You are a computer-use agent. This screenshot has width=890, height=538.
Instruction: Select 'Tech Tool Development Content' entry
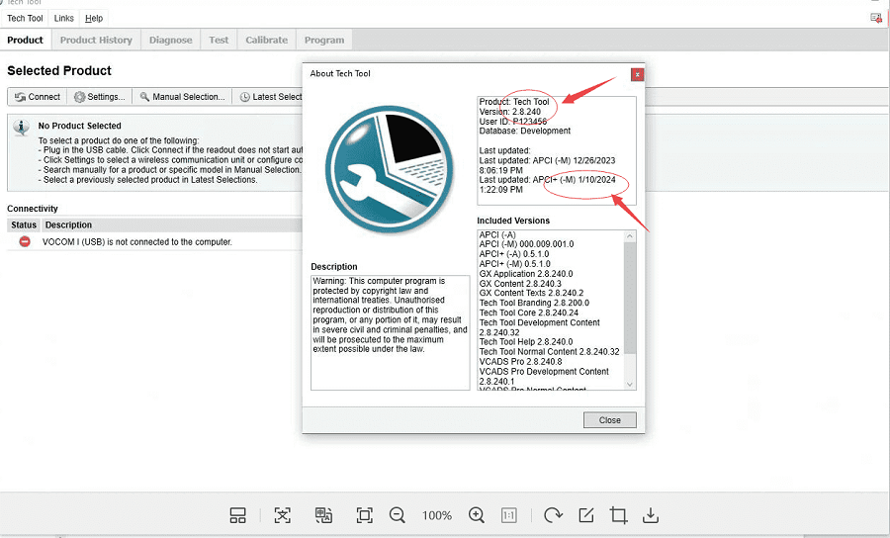[539, 327]
